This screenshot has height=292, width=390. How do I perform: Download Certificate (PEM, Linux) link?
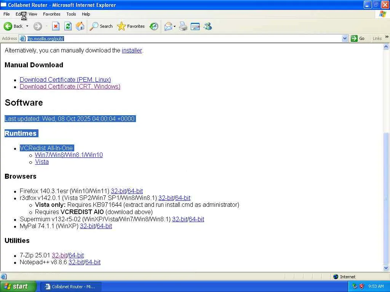point(65,80)
